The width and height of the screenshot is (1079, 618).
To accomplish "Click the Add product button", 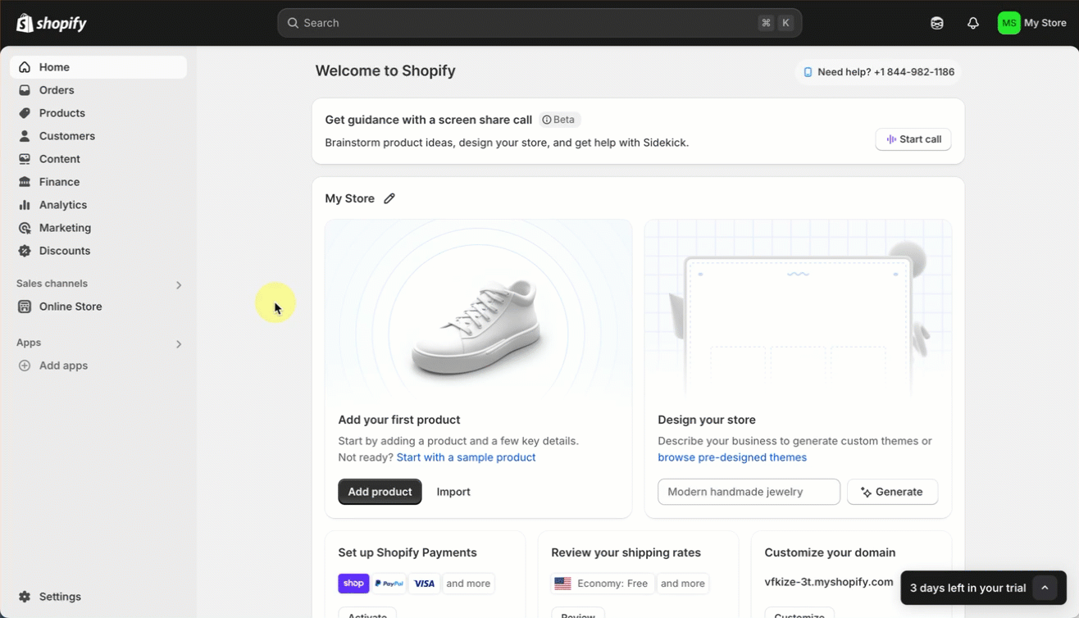I will coord(380,492).
